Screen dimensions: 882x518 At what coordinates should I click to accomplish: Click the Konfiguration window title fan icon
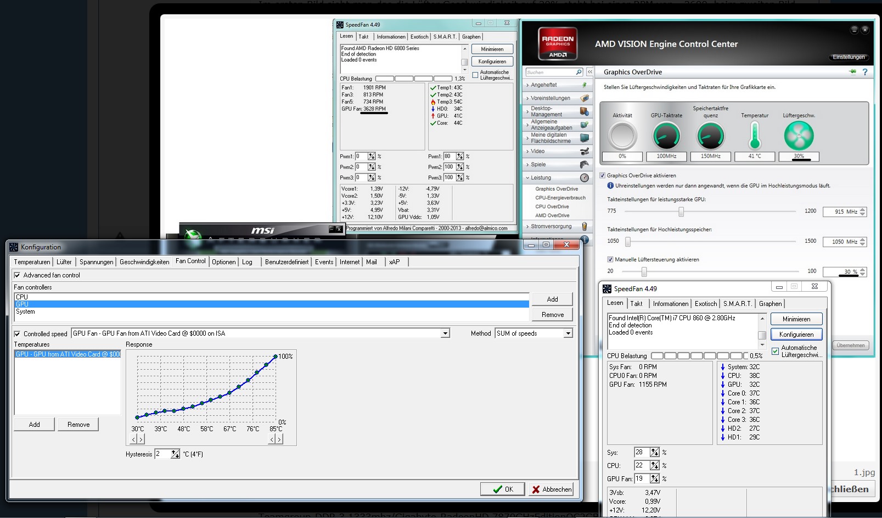pos(14,247)
